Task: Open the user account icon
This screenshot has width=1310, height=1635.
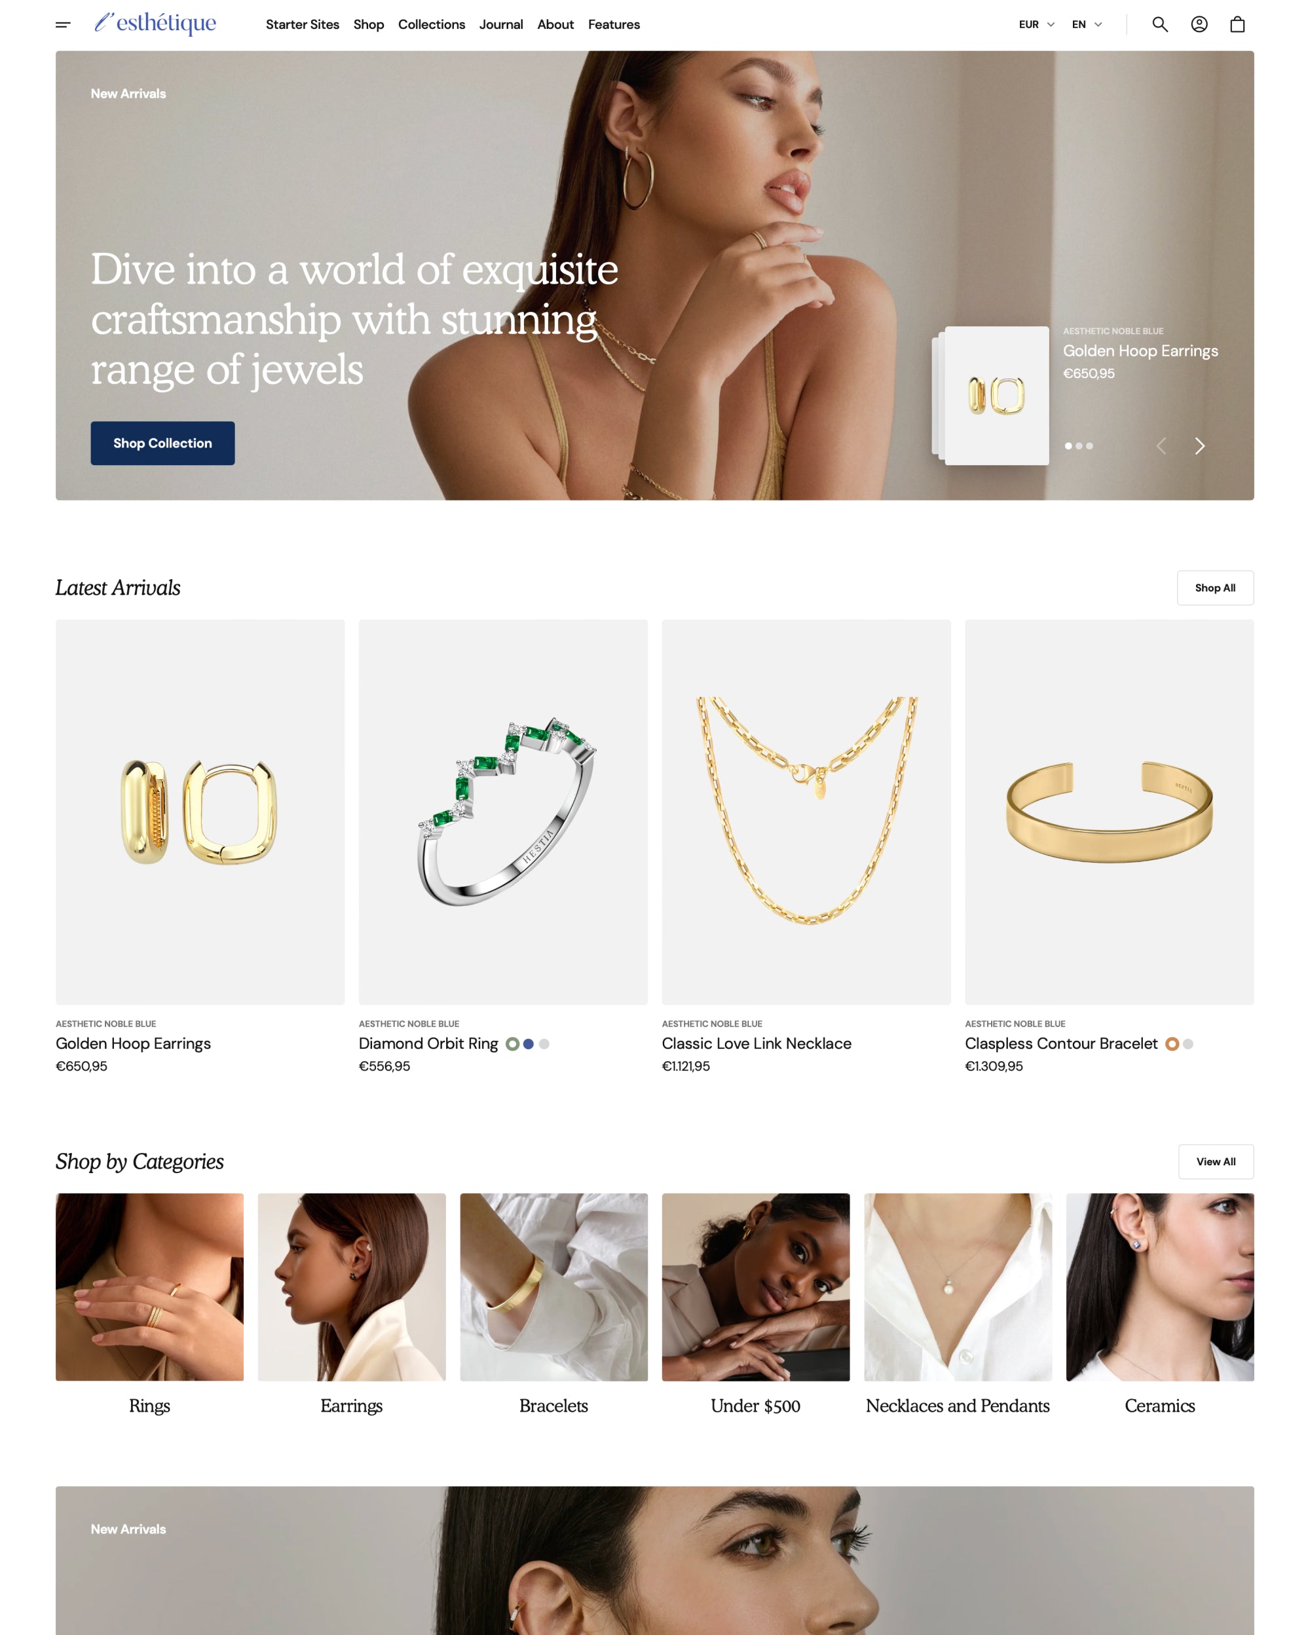Action: [1199, 24]
